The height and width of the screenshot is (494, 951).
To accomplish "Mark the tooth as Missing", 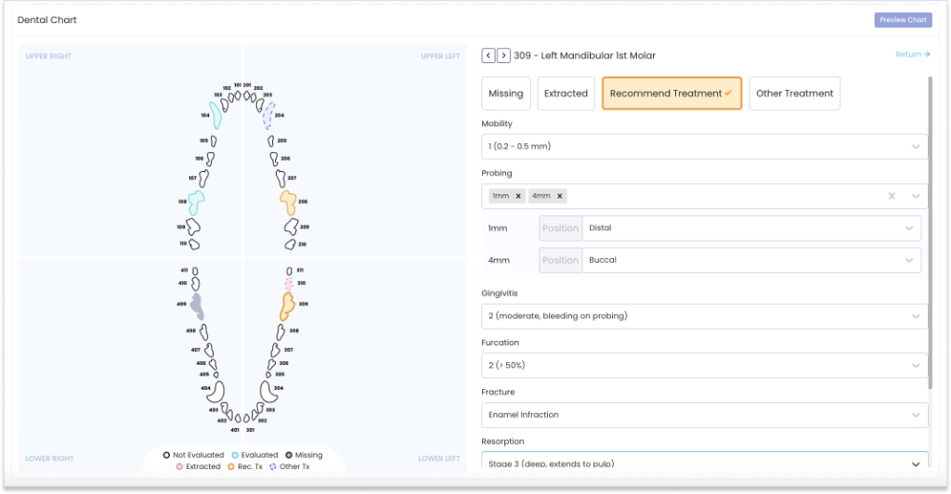I will click(x=505, y=94).
